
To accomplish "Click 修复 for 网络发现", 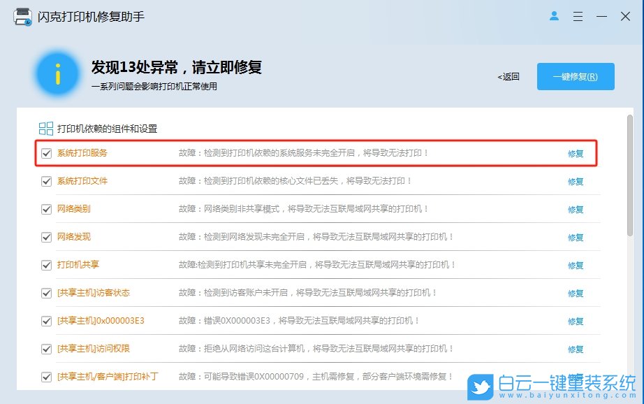I will (574, 237).
